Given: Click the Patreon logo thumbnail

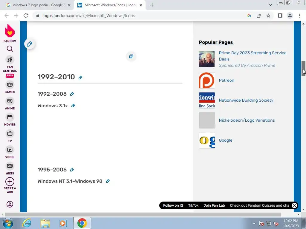Looking at the screenshot, I should pos(207,80).
